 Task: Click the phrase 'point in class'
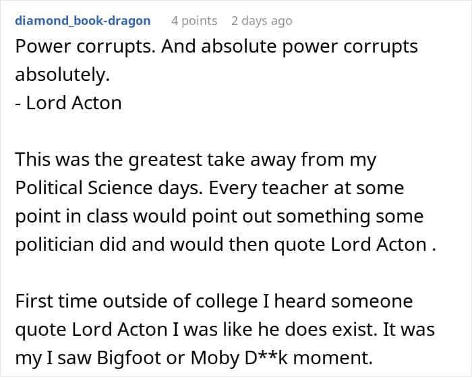pyautogui.click(x=71, y=216)
